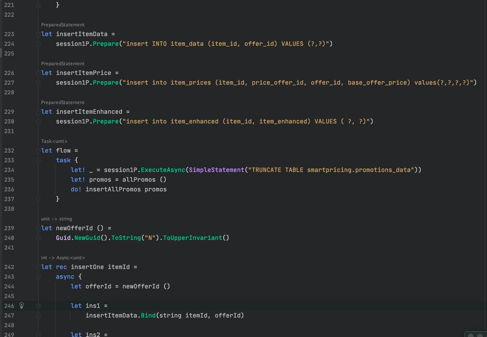
Task: Click the ToUpperInvariant method call
Action: [x=193, y=238]
